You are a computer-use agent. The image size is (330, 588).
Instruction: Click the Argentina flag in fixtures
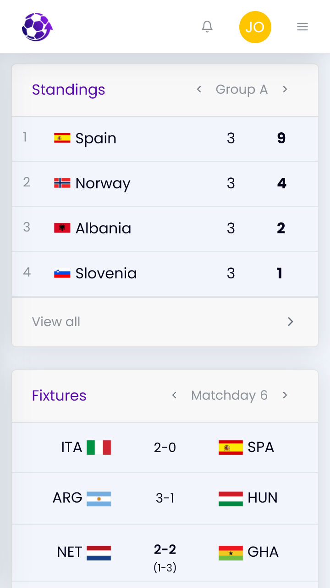pyautogui.click(x=99, y=498)
